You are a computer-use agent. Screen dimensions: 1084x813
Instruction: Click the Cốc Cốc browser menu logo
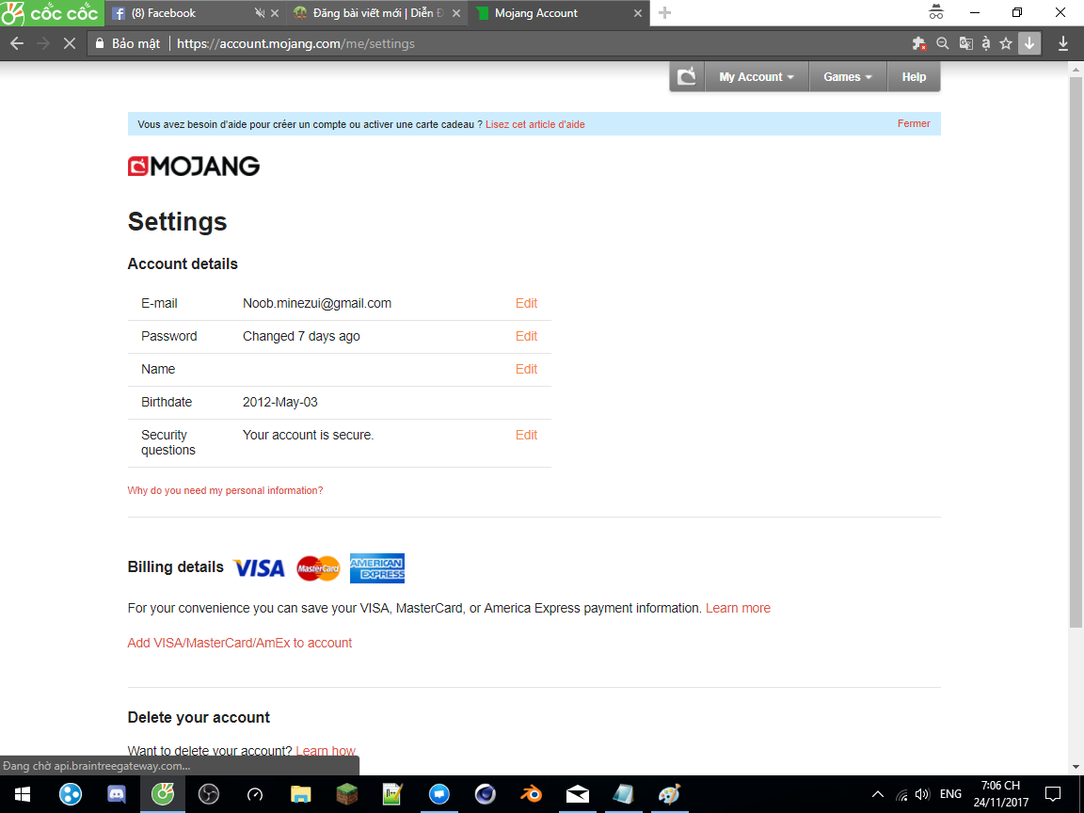52,13
